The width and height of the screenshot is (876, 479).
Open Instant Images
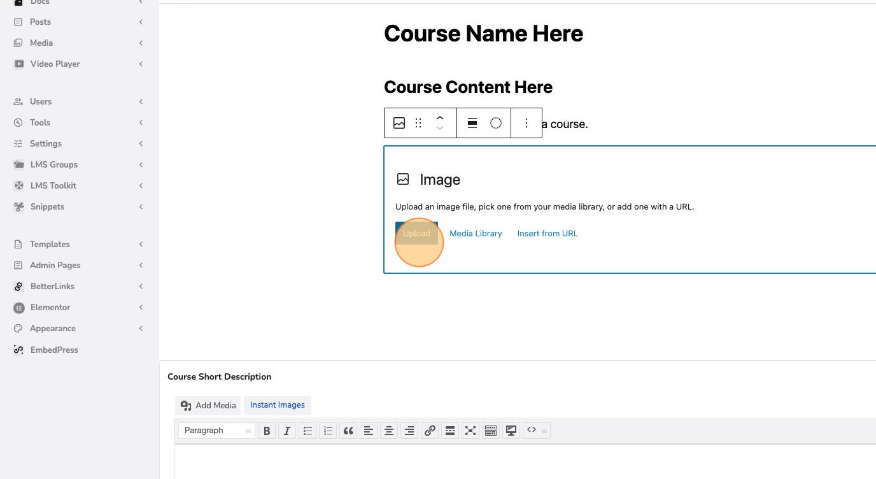(278, 405)
